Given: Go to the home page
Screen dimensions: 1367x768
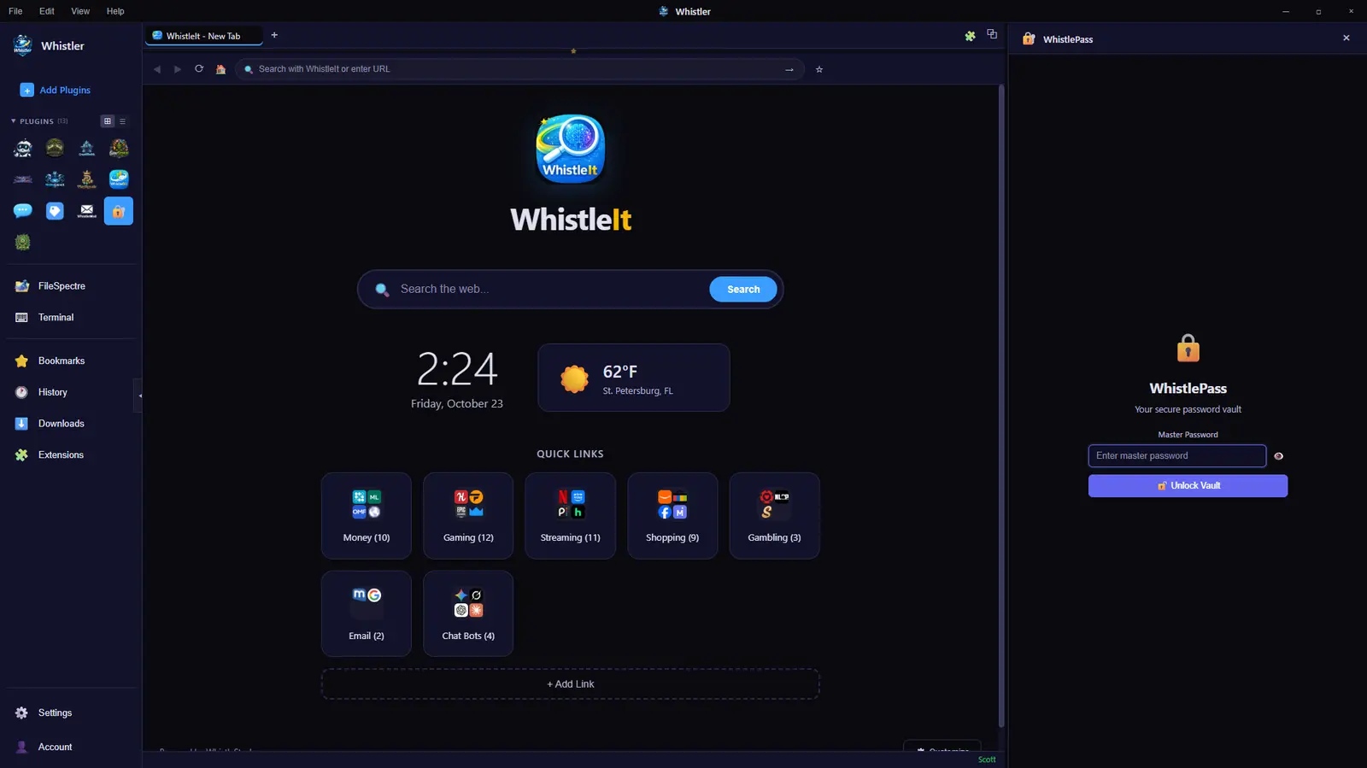Looking at the screenshot, I should coord(220,69).
